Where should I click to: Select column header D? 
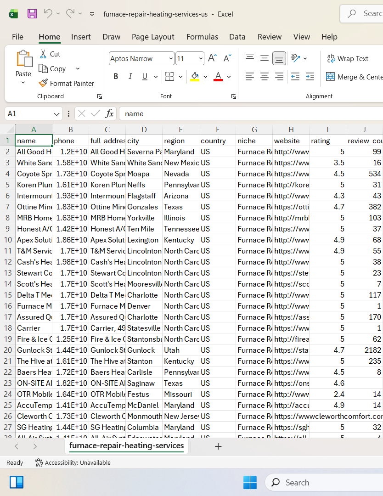pos(144,130)
